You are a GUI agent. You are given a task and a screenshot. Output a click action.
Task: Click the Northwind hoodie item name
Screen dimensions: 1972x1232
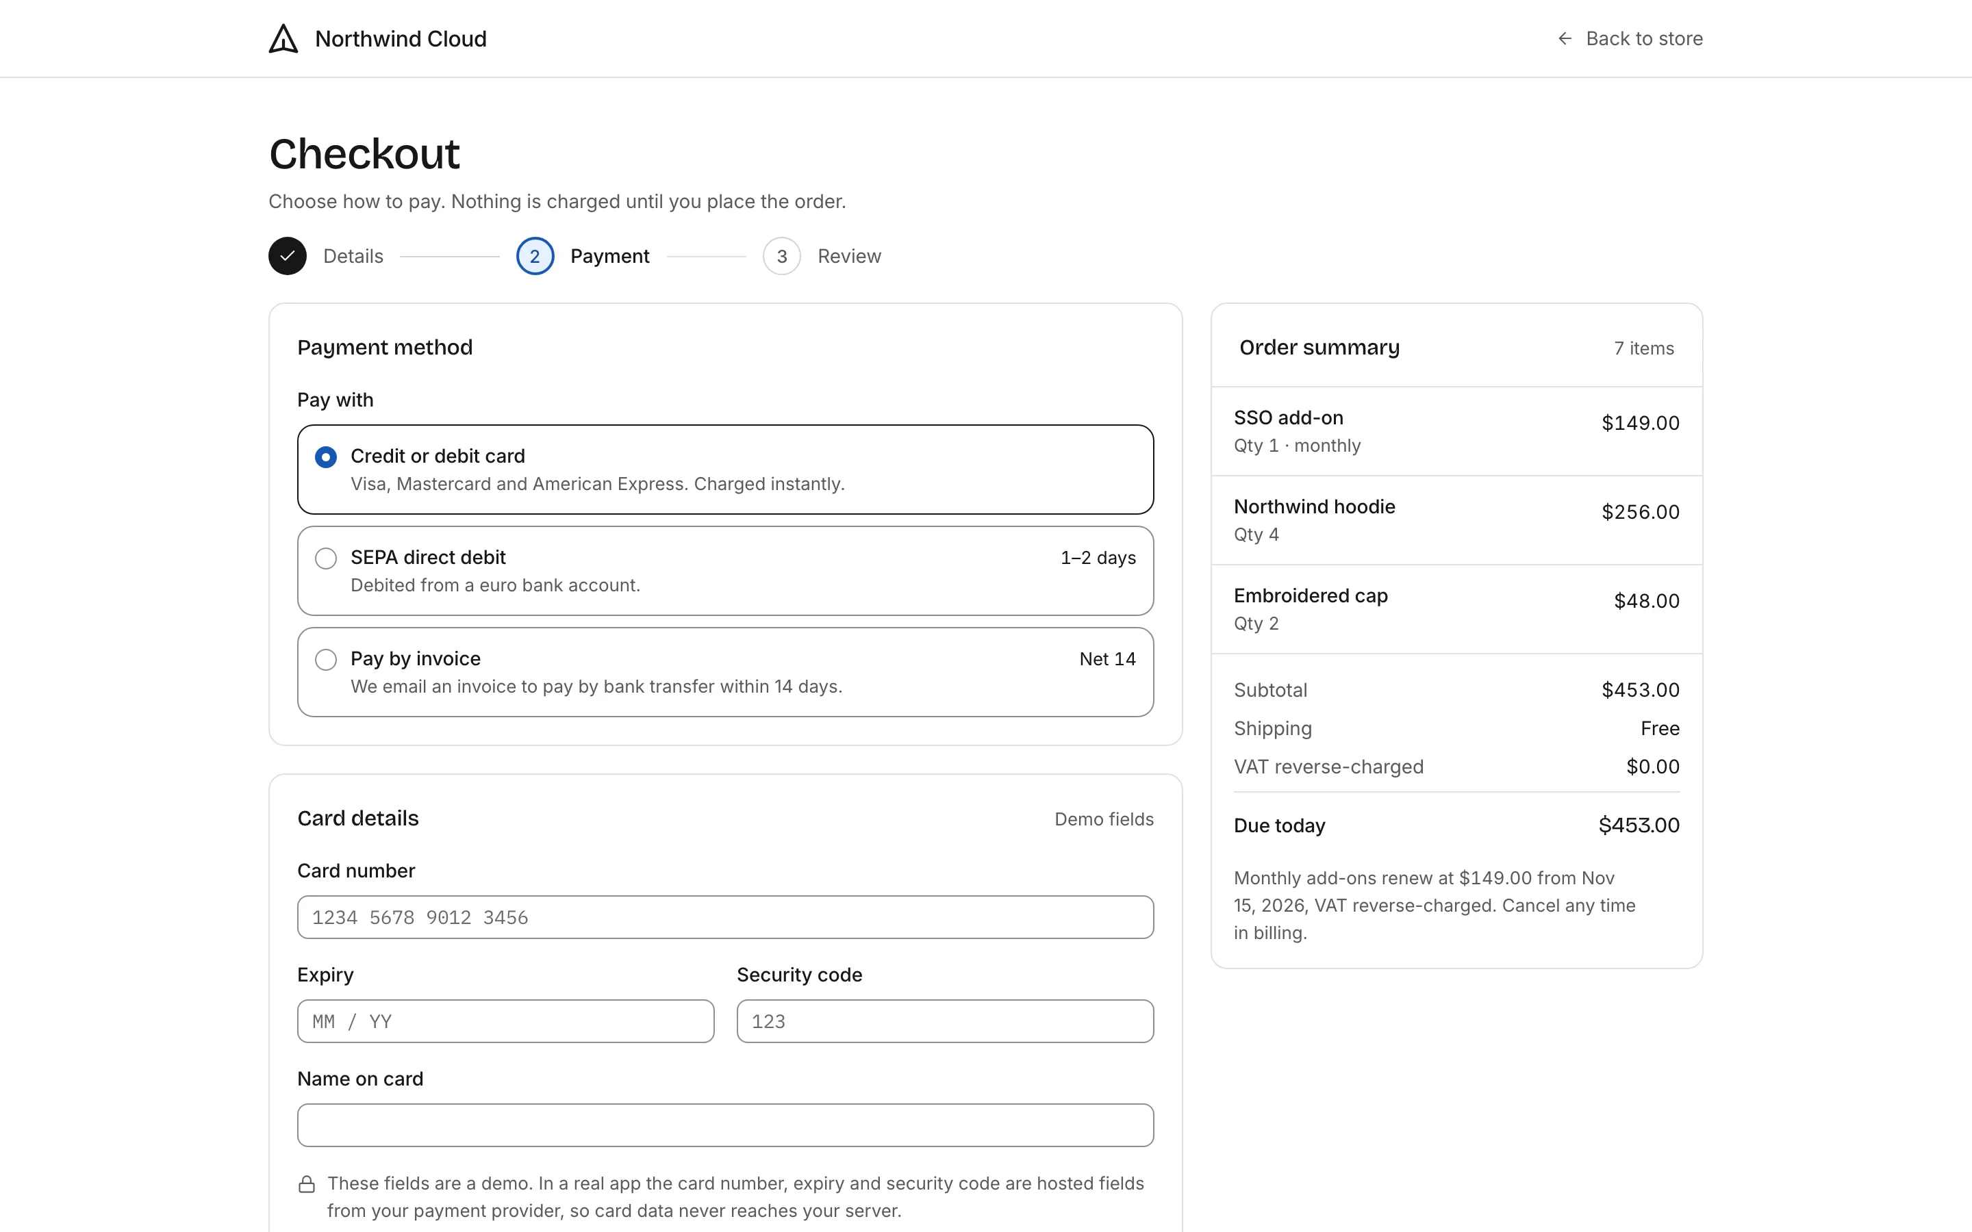pyautogui.click(x=1315, y=506)
